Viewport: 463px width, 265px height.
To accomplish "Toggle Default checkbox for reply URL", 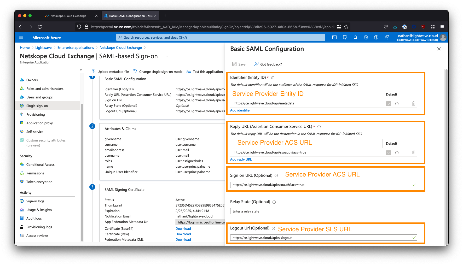I will pos(389,153).
